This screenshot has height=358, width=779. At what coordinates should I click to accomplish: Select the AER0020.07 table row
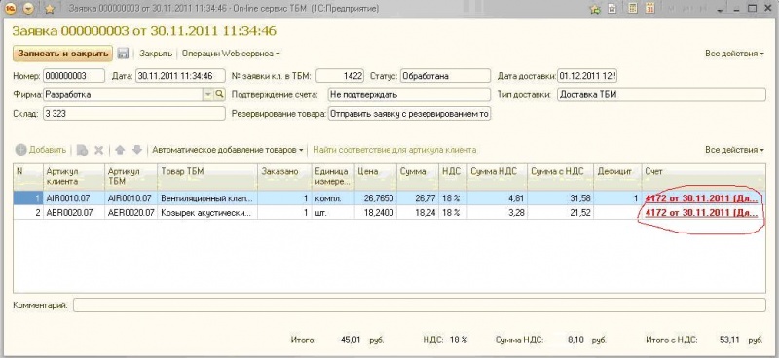point(389,213)
